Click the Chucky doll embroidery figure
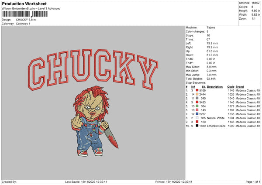Viewport: 262px width, 185px height. coord(95,121)
